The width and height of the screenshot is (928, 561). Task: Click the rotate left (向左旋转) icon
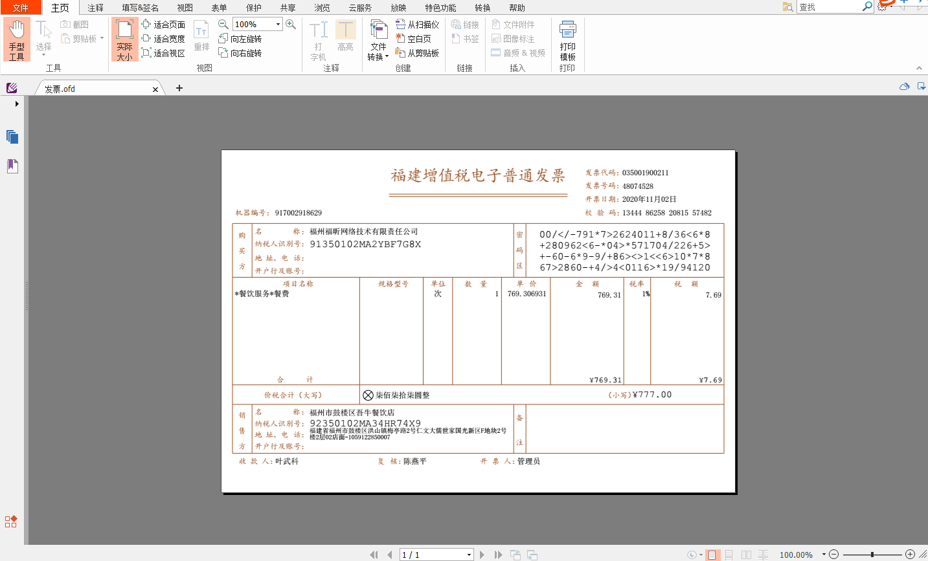(x=225, y=39)
